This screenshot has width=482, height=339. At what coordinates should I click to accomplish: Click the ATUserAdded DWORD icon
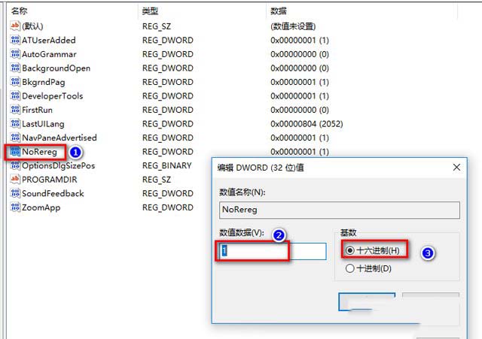(x=15, y=40)
